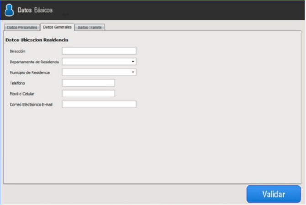Click the Correo Electronico E-mail label text

32,105
